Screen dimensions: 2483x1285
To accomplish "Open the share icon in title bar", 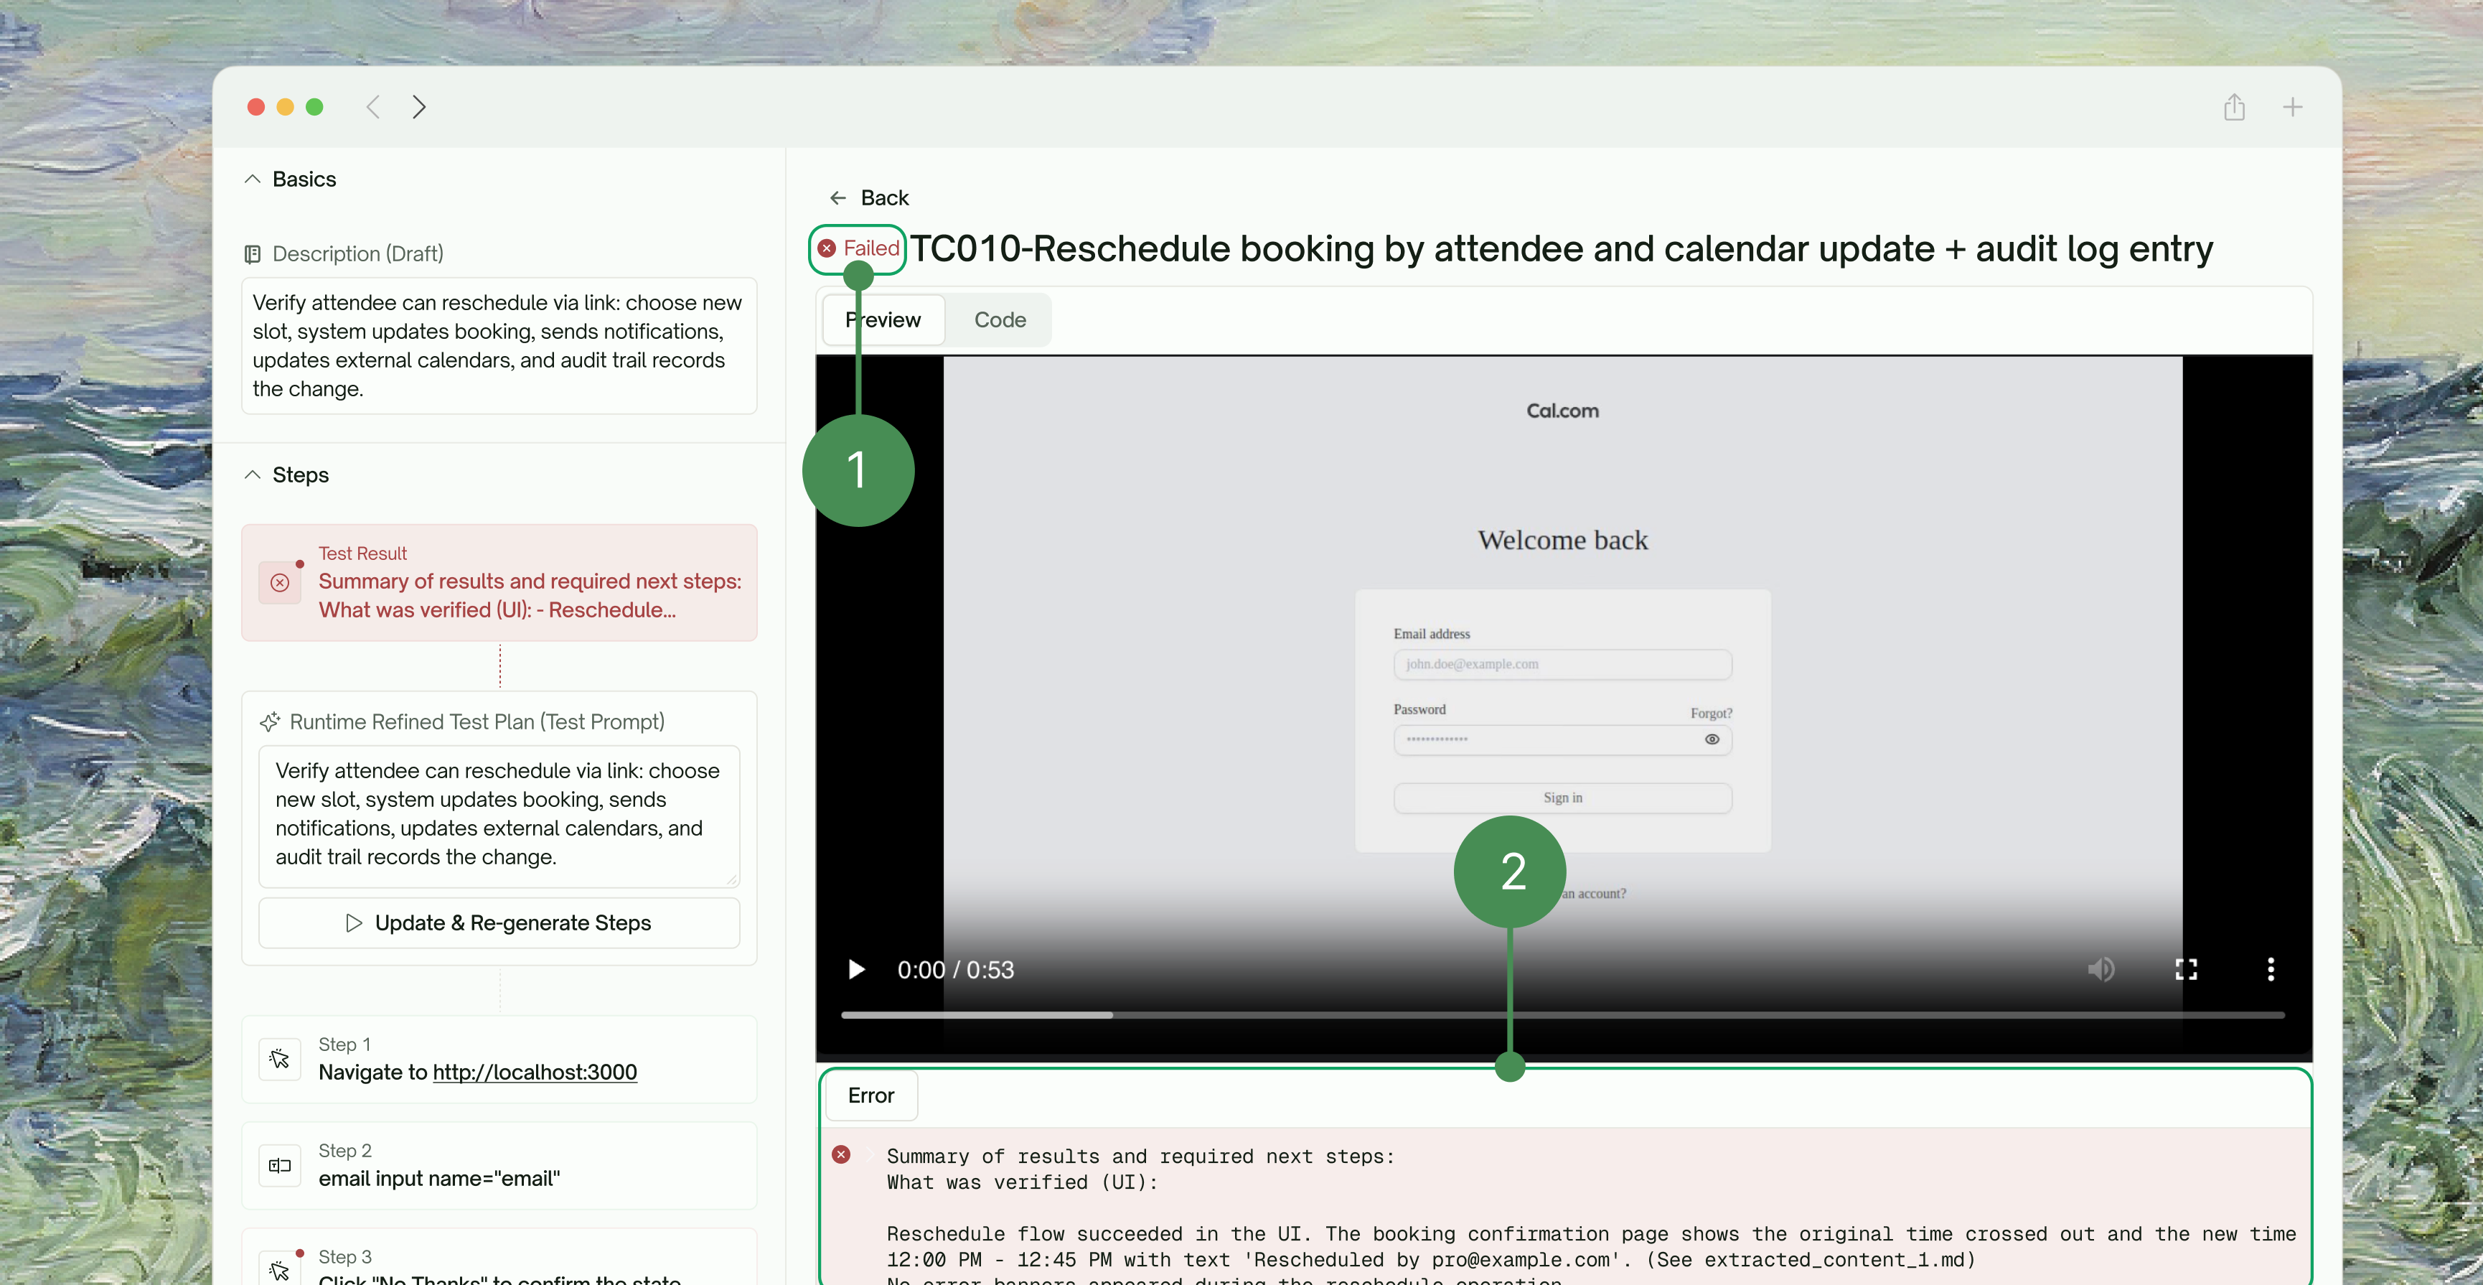I will (x=2234, y=107).
